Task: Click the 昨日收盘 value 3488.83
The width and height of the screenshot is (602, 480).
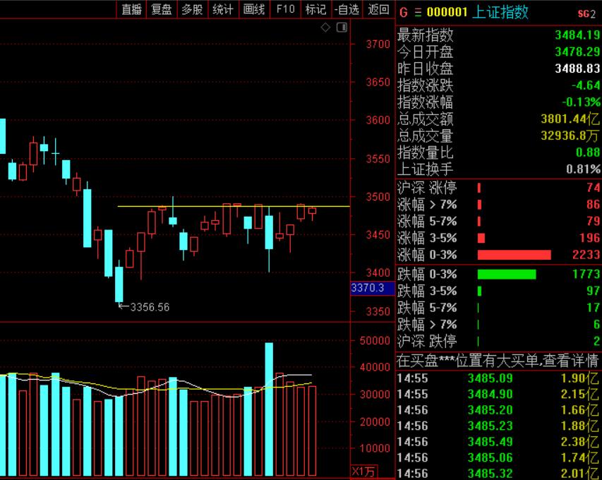Action: (x=577, y=68)
